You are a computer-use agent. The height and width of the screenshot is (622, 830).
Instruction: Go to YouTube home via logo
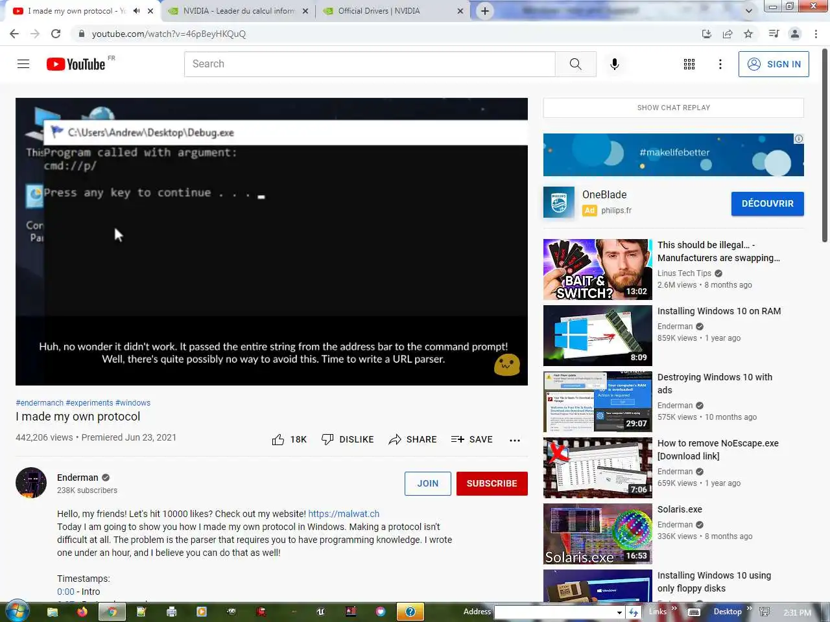76,64
